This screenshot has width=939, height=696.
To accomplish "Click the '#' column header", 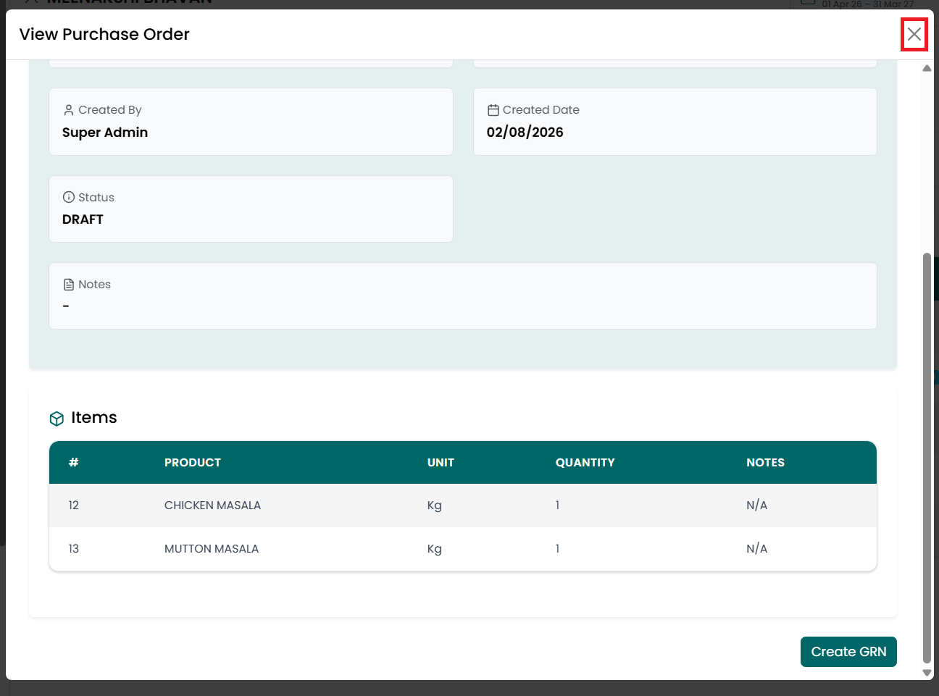I will coord(74,463).
